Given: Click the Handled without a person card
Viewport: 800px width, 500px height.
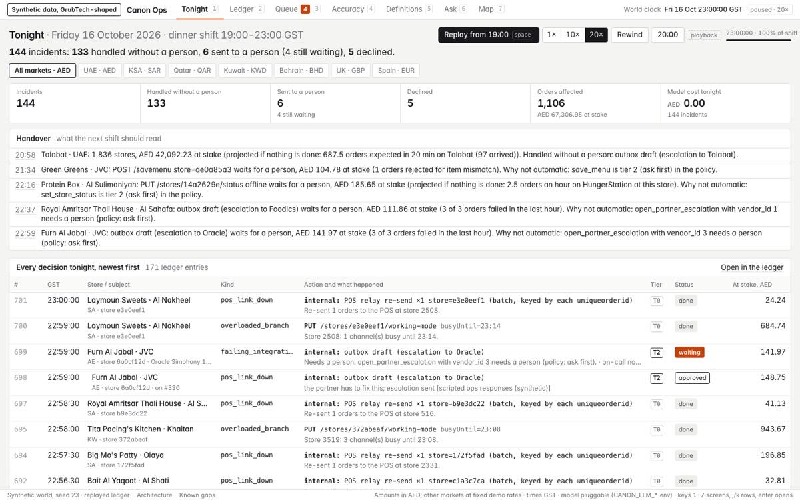Looking at the screenshot, I should coord(205,103).
